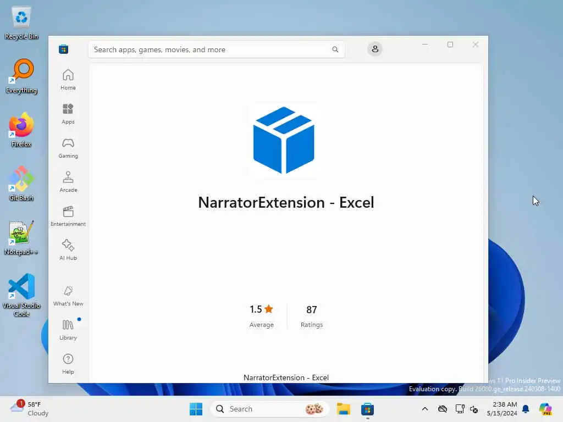Open the Entertainment section
The width and height of the screenshot is (563, 422).
68,216
